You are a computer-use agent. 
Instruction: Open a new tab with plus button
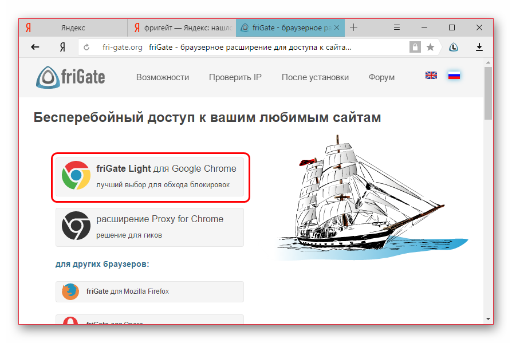pyautogui.click(x=353, y=27)
